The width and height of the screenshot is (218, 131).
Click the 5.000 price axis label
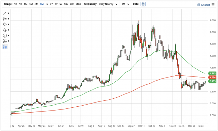[x=213, y=56]
